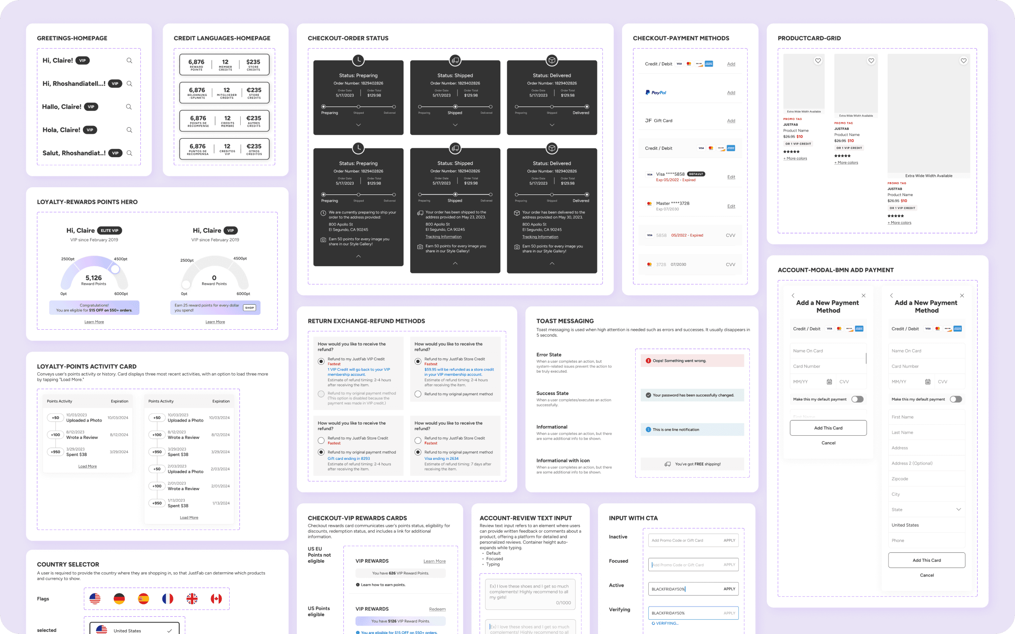This screenshot has height=634, width=1015.
Task: Expand the loyalty points Load More section
Action: coord(87,466)
